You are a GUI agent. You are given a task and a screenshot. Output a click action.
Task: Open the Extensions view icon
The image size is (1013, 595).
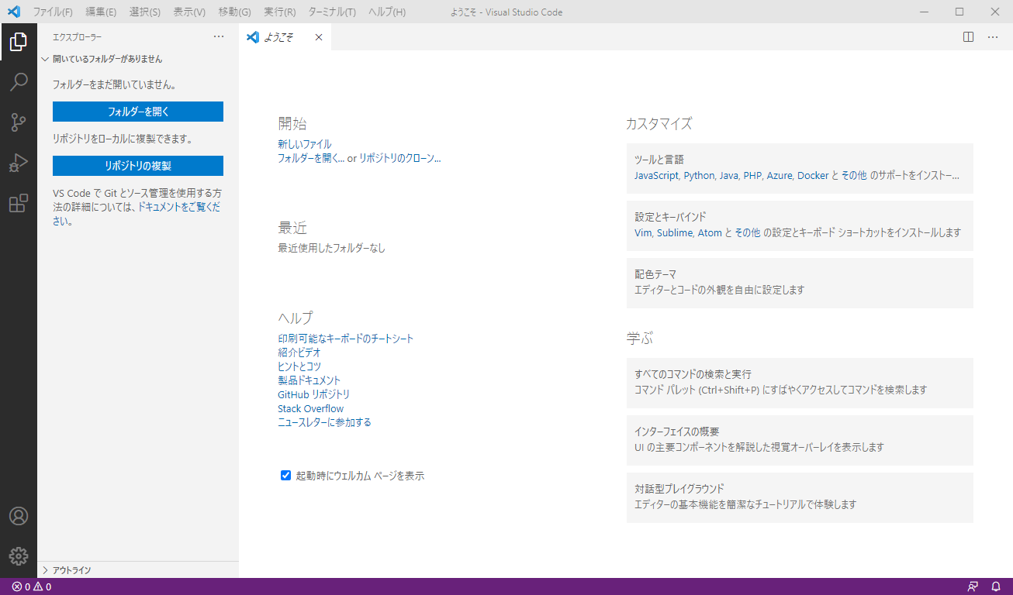(x=19, y=203)
